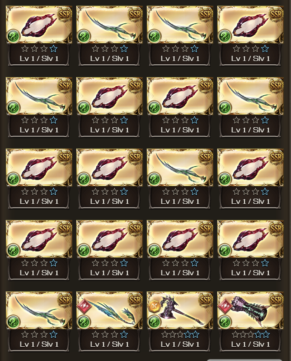Click the red diamond badge on the gauntlet
Image resolution: width=291 pixels, height=361 pixels.
(225, 306)
